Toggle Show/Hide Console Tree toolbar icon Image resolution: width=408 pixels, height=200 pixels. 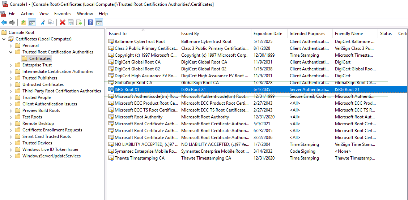32,23
